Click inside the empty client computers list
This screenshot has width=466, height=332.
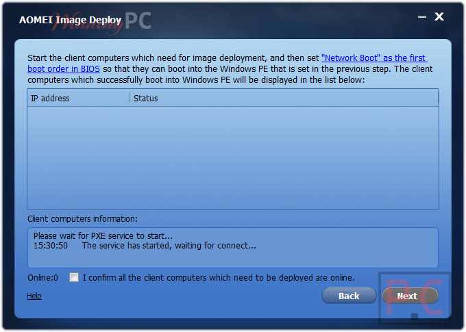point(232,157)
